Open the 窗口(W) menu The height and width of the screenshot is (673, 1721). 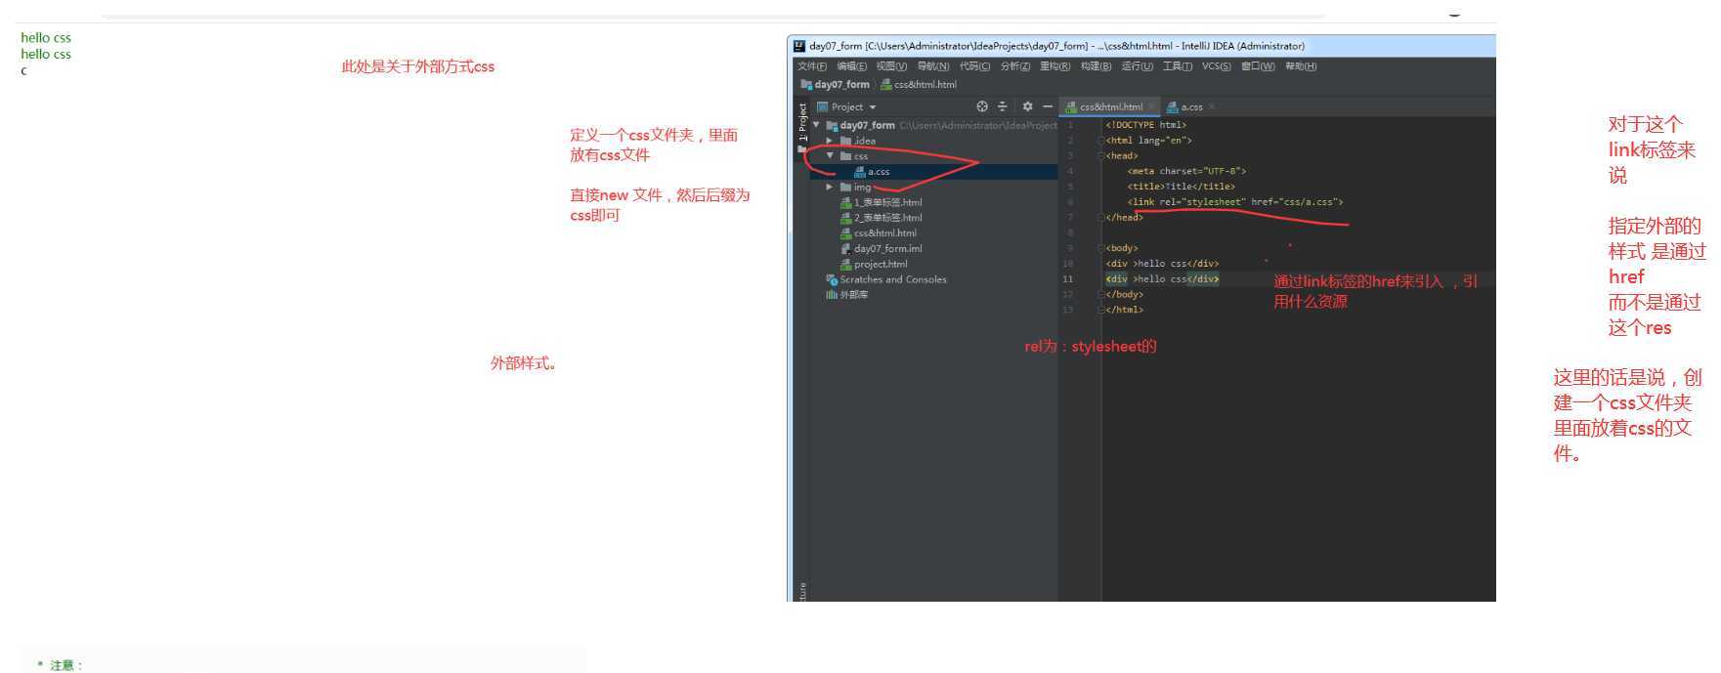1259,66
